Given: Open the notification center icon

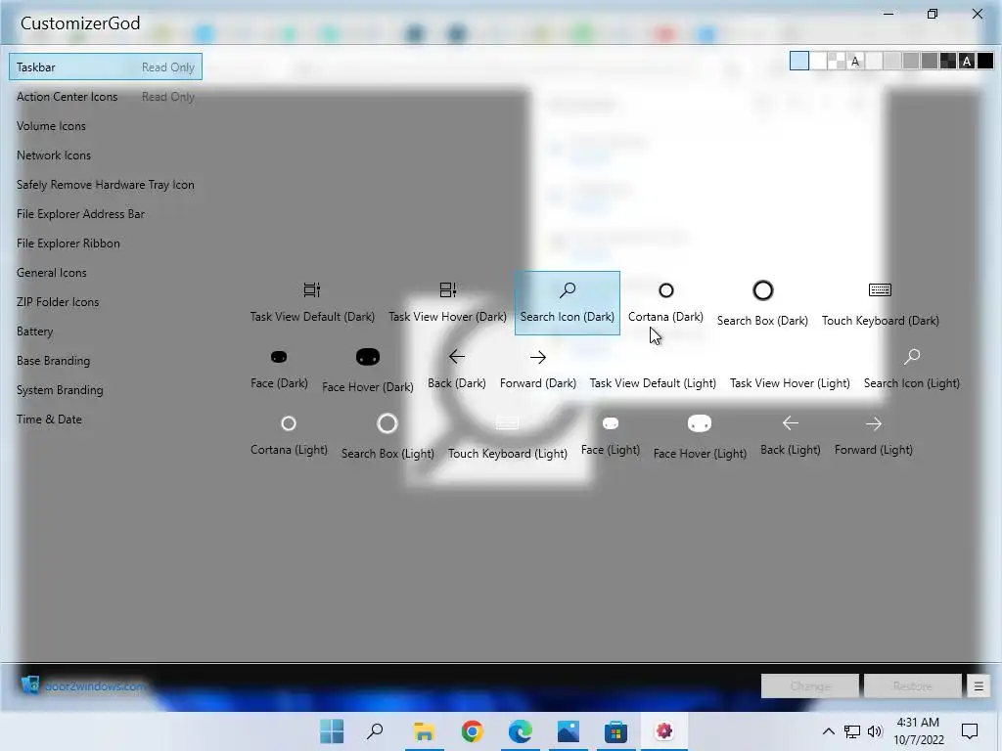Looking at the screenshot, I should 970,731.
